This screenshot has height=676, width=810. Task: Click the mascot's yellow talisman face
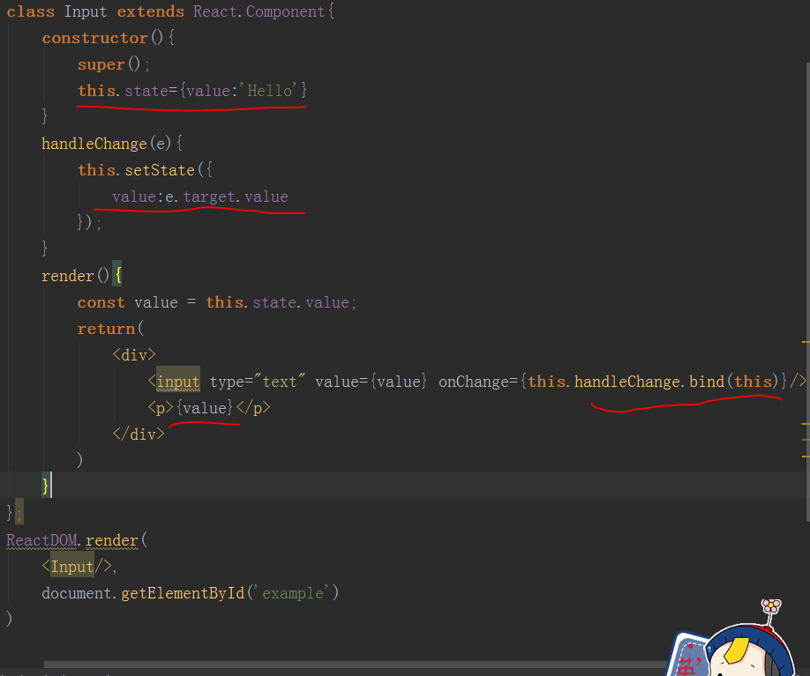click(735, 650)
